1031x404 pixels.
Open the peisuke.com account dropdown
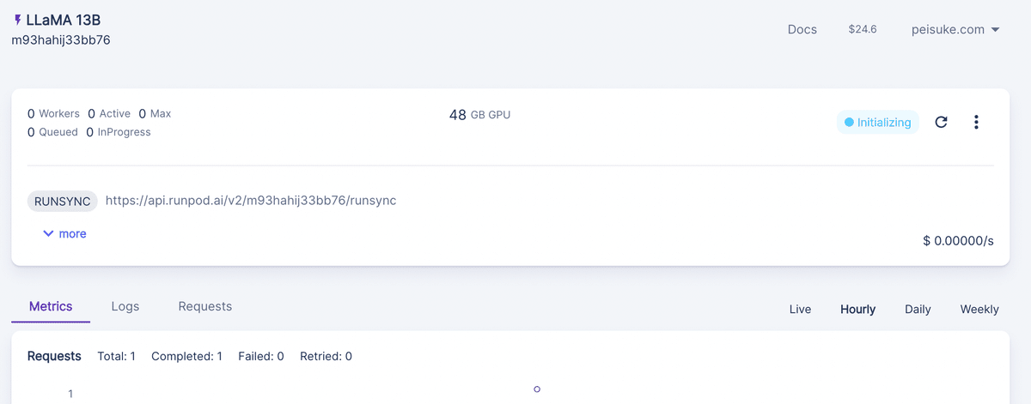pos(955,29)
